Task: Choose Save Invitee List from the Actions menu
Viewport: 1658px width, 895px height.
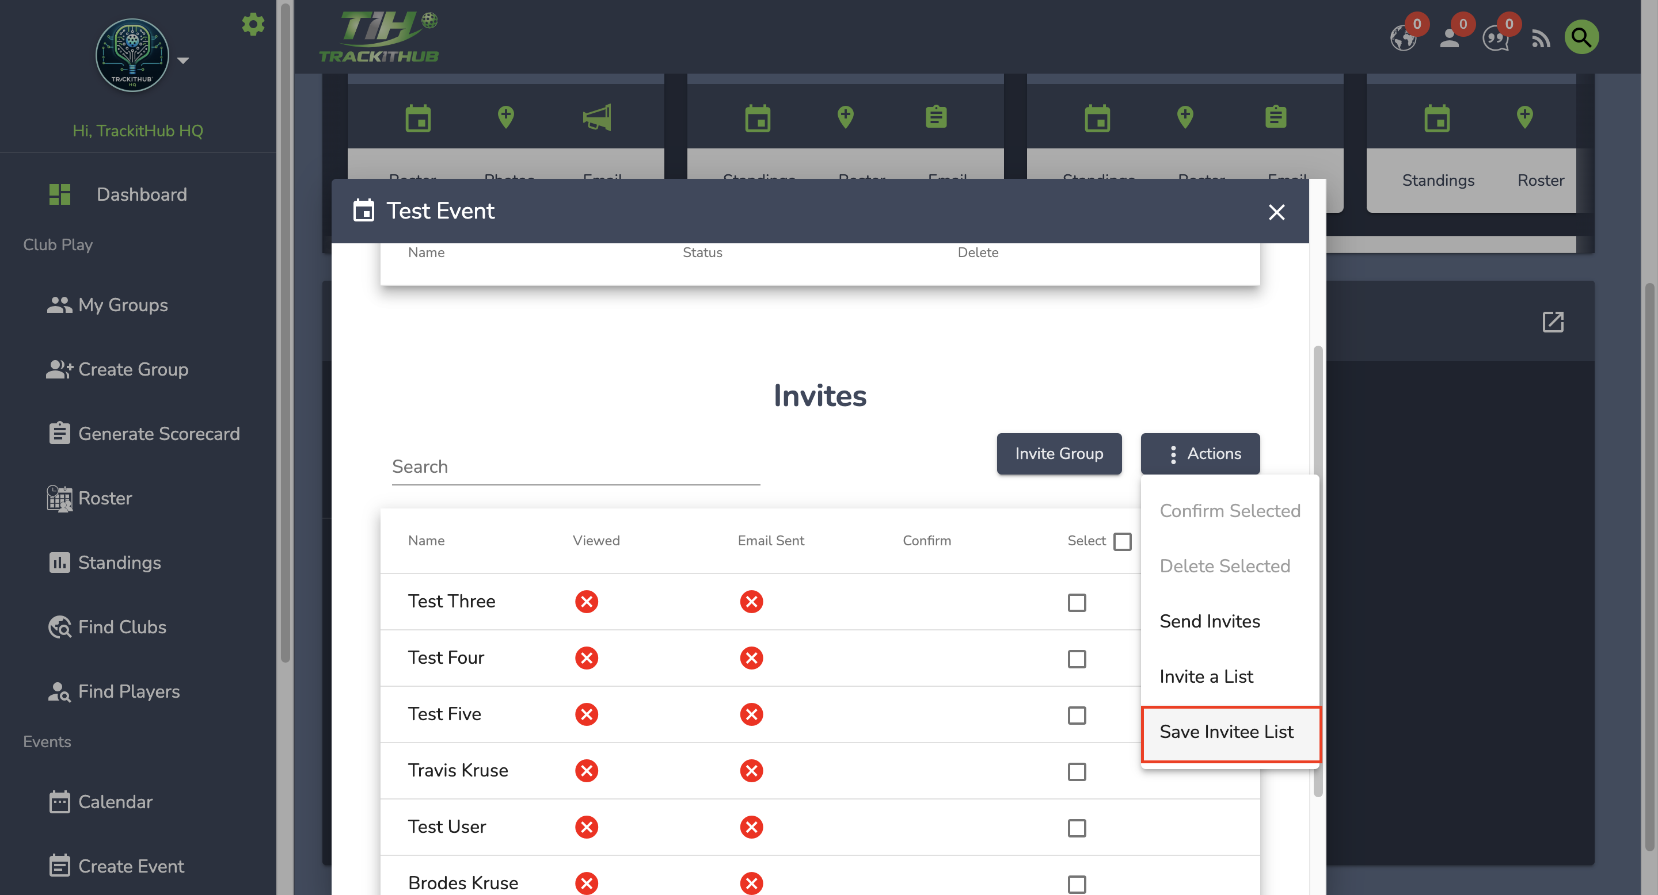Action: click(1230, 732)
